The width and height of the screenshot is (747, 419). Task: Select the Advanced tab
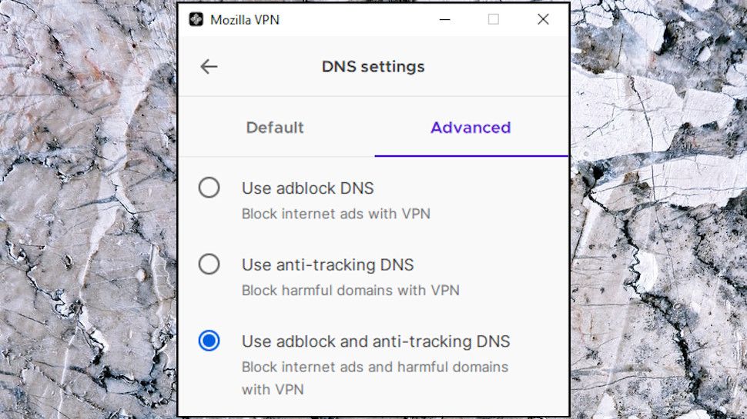(471, 128)
